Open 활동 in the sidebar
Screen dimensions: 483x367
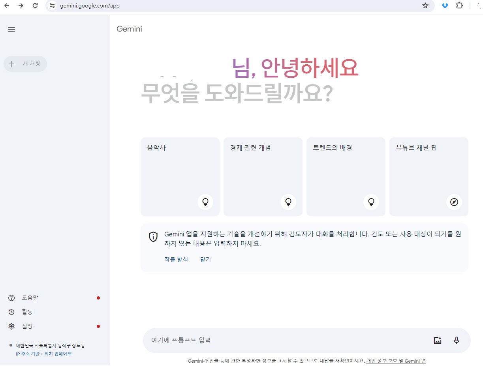[x=55, y=312]
